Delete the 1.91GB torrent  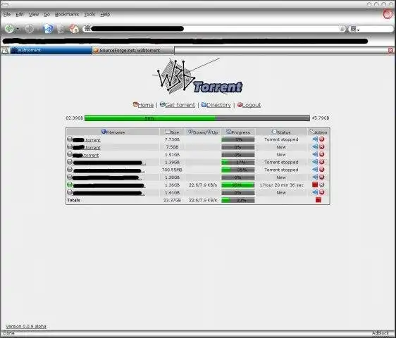[322, 154]
